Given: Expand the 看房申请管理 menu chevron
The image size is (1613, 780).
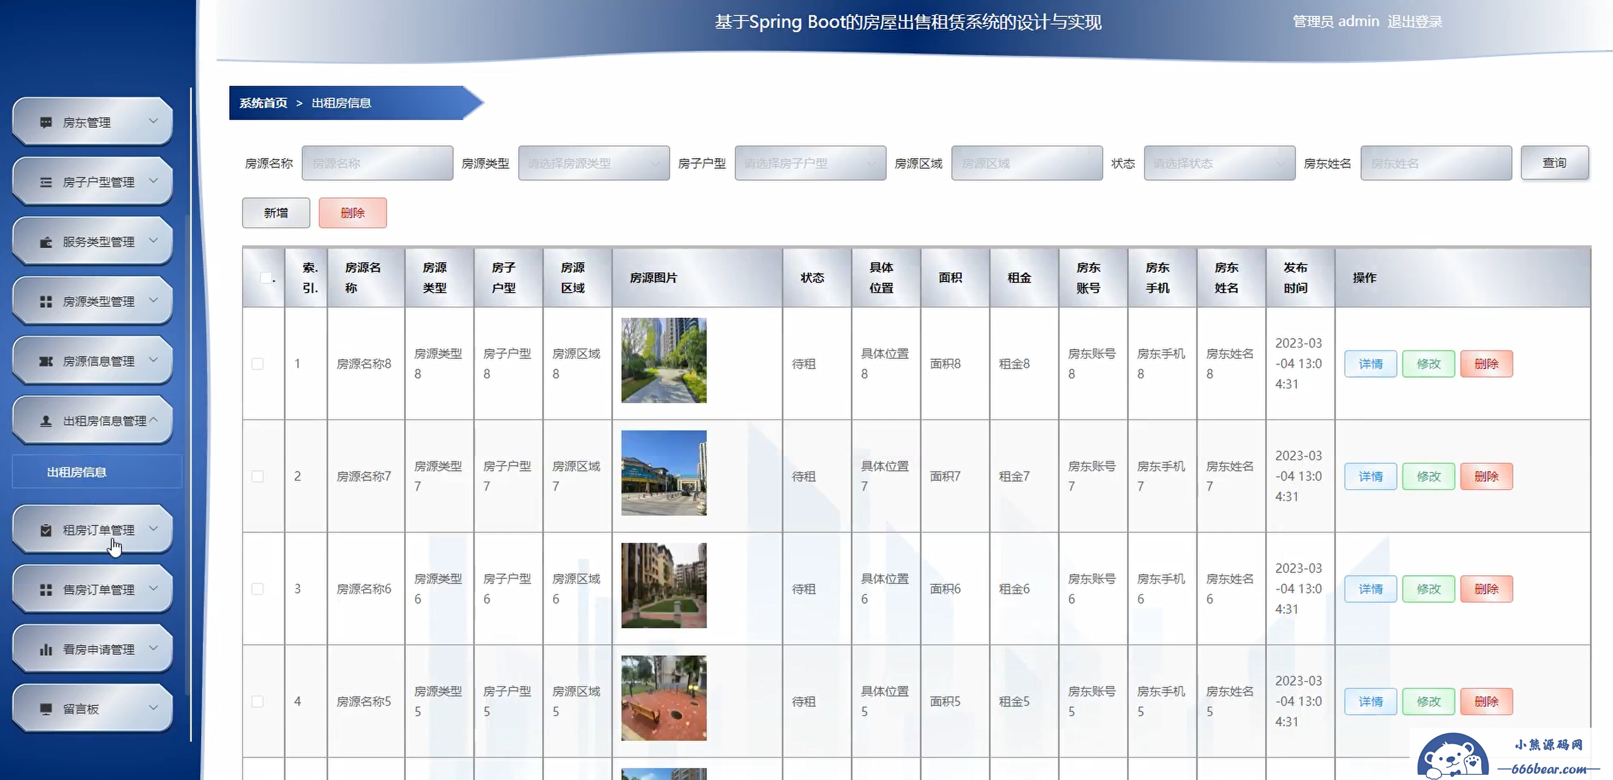Looking at the screenshot, I should 153,648.
